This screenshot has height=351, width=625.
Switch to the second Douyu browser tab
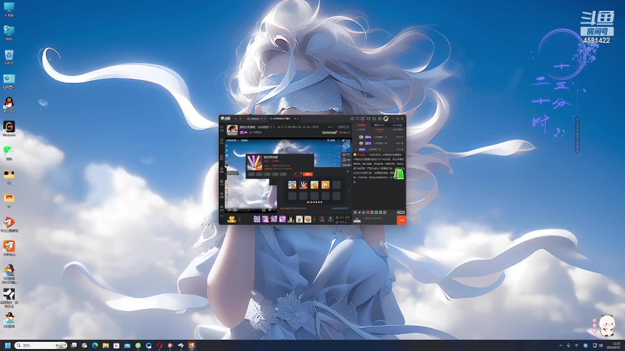coord(280,118)
